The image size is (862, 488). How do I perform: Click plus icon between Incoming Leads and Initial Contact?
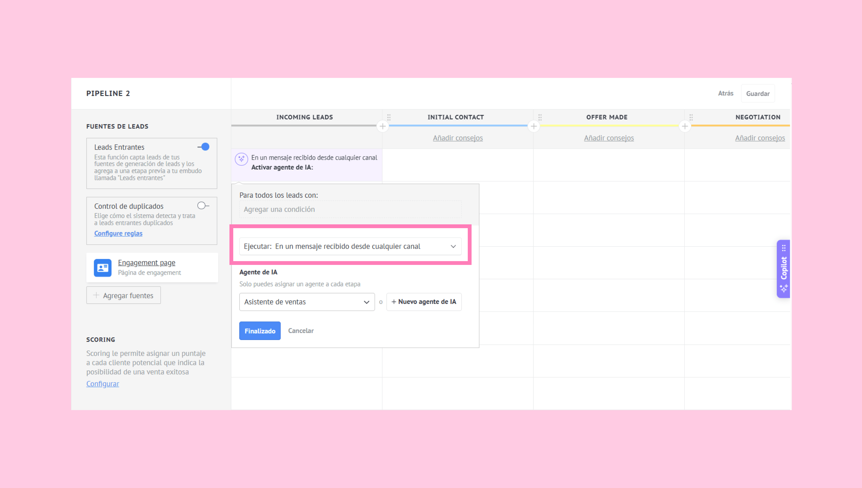pos(383,126)
